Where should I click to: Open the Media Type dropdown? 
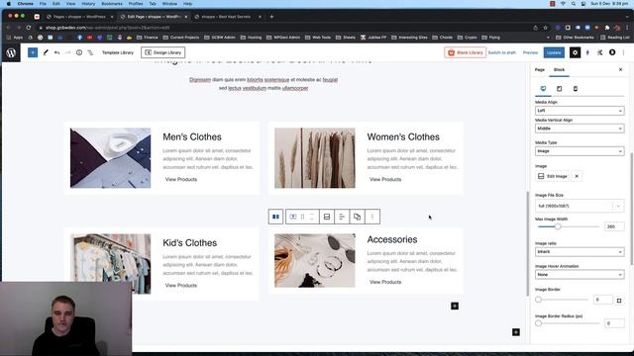coord(580,151)
